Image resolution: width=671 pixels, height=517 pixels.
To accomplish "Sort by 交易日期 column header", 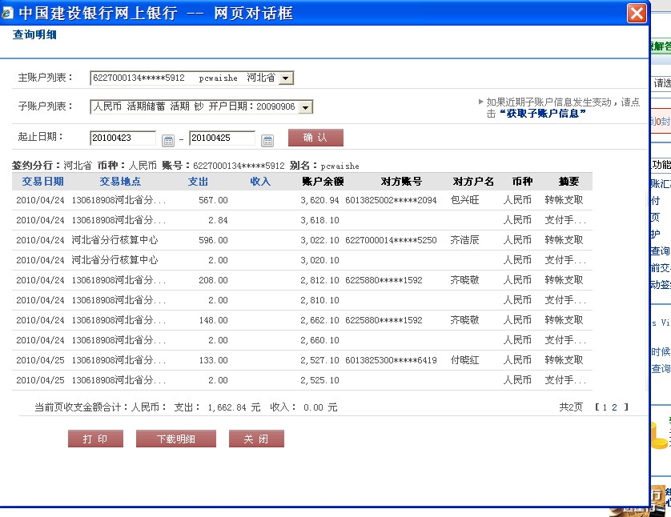I will 42,182.
